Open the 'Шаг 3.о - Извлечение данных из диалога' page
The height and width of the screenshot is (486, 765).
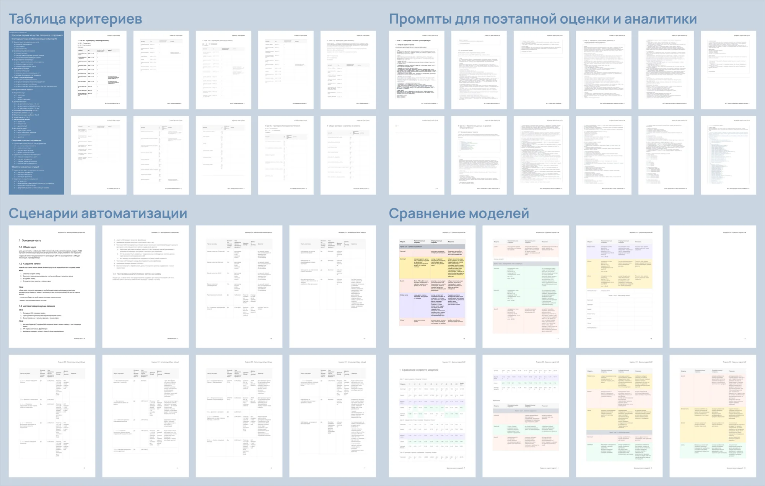point(479,155)
